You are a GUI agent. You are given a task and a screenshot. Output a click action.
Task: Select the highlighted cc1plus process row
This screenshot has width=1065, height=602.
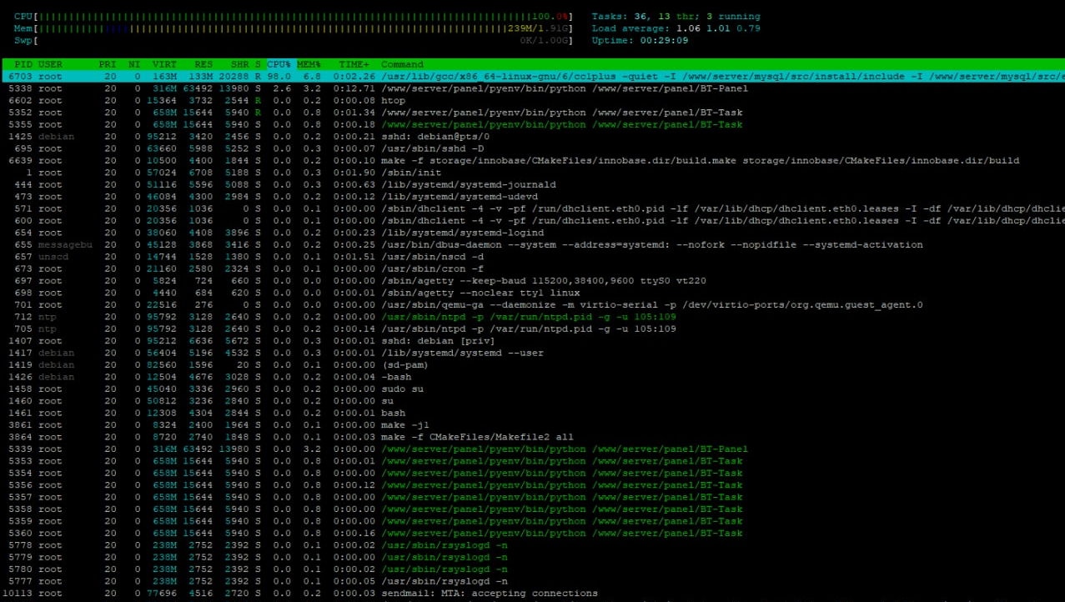click(534, 77)
